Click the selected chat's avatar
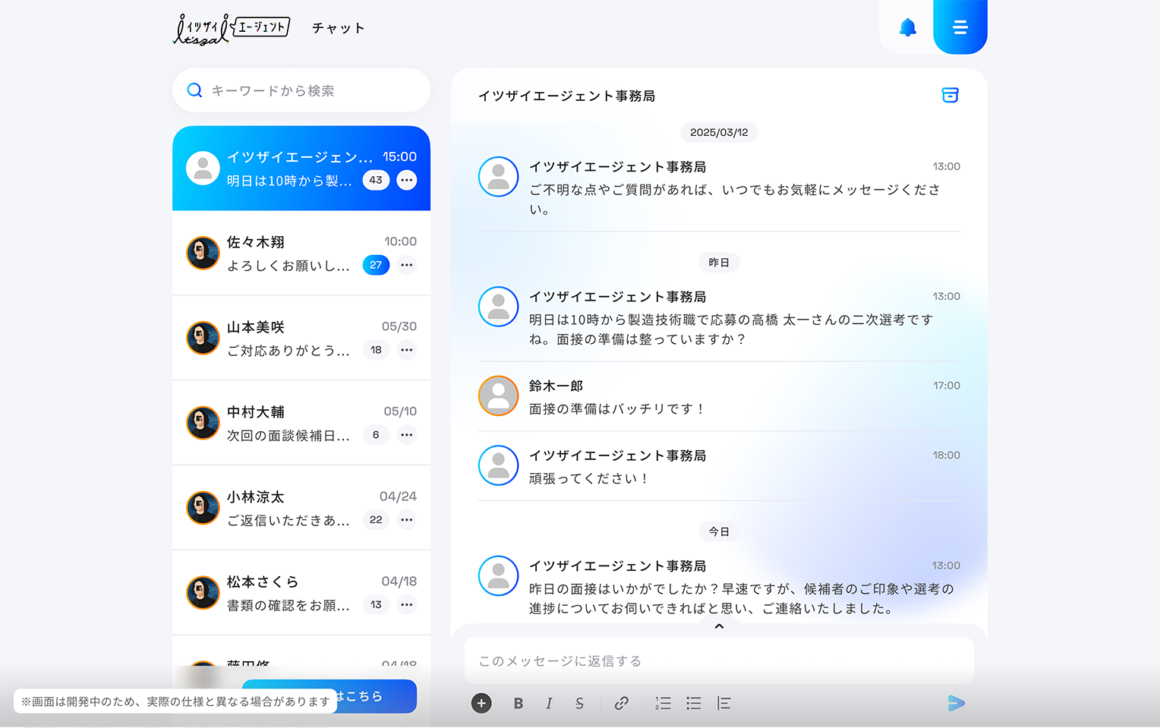The width and height of the screenshot is (1160, 728). (x=203, y=168)
